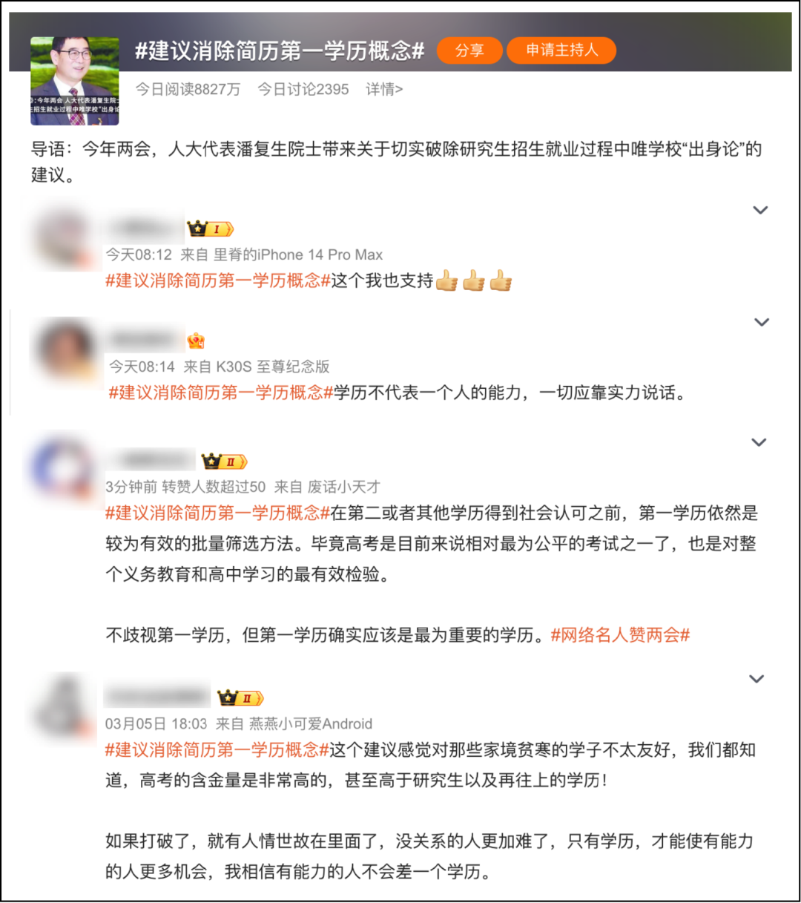Click the 废话小天才 source link
Viewport: 801px width, 903px height.
343,487
